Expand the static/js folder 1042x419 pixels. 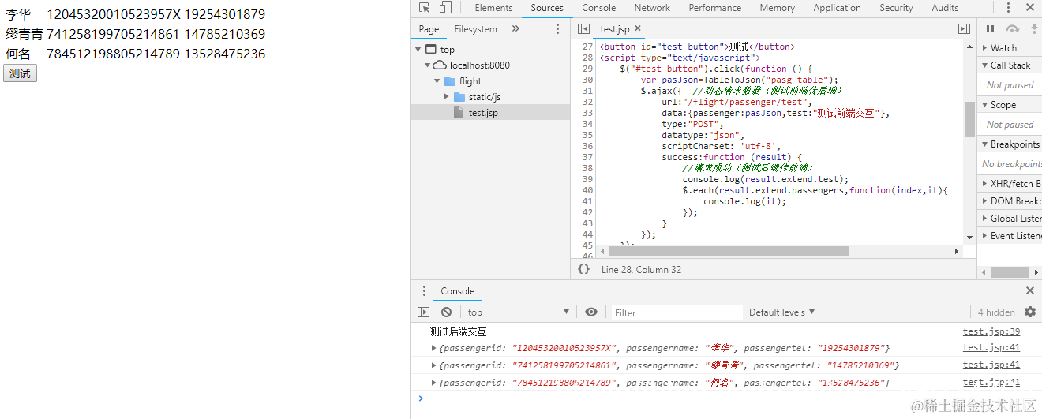(447, 97)
